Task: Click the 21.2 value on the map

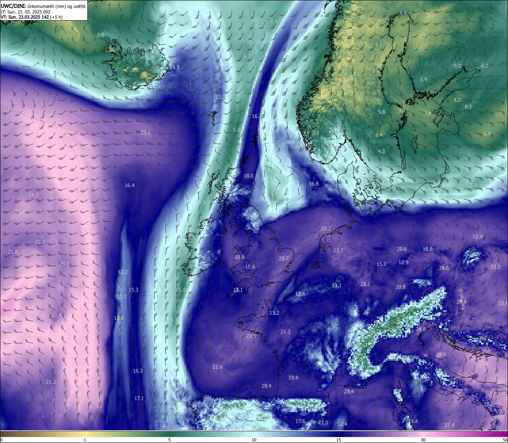Action: (51, 382)
